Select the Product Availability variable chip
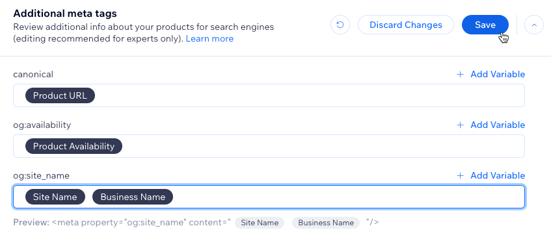 [x=74, y=146]
